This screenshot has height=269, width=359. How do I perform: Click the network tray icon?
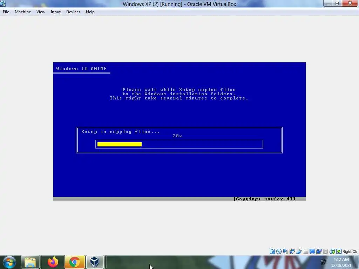tap(324, 262)
